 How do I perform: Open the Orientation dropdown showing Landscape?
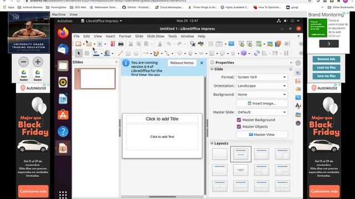click(262, 86)
